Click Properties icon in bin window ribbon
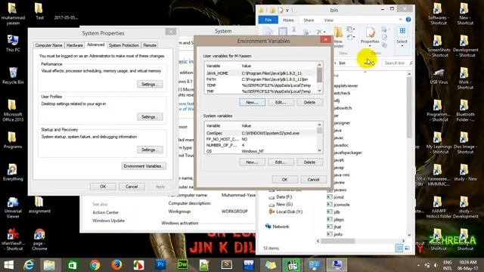Screen dimensions: 484x272 [x=370, y=36]
